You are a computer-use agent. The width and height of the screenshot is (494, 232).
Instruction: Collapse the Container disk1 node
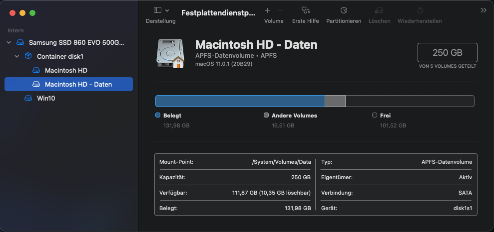(17, 57)
